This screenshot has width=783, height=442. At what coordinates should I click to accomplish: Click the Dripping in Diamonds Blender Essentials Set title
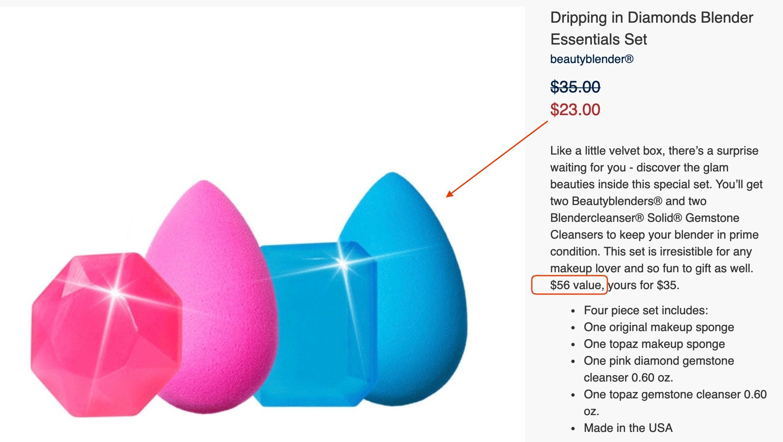652,28
